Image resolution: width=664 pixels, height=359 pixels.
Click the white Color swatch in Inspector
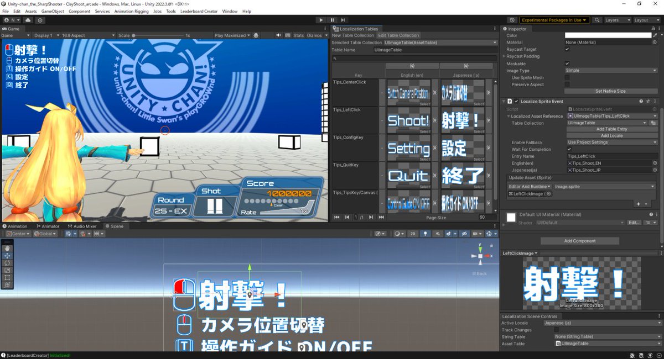click(608, 35)
